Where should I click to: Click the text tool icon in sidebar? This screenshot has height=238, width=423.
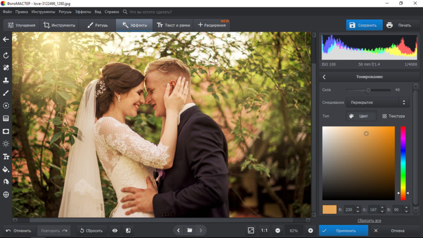(x=6, y=156)
